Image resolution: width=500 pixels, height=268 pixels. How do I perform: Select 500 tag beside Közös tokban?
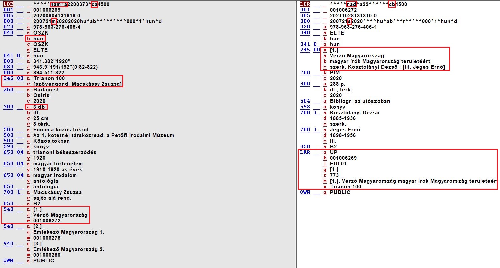(x=8, y=141)
